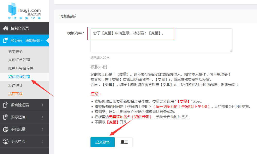This screenshot has width=257, height=154.
Task: Click the textarea resize grip corner
Action: pyautogui.click(x=231, y=51)
